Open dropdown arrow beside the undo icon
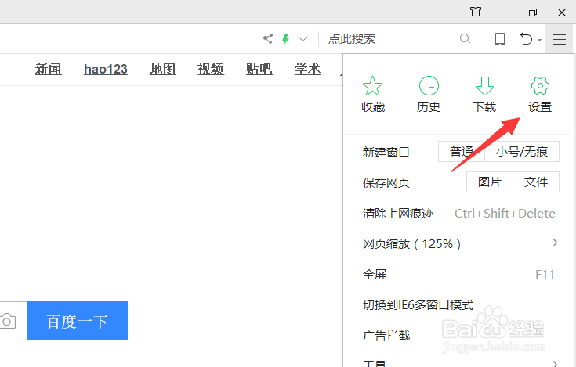576x367 pixels. (539, 40)
